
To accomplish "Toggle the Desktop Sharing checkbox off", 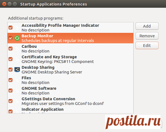I will click(11, 70).
